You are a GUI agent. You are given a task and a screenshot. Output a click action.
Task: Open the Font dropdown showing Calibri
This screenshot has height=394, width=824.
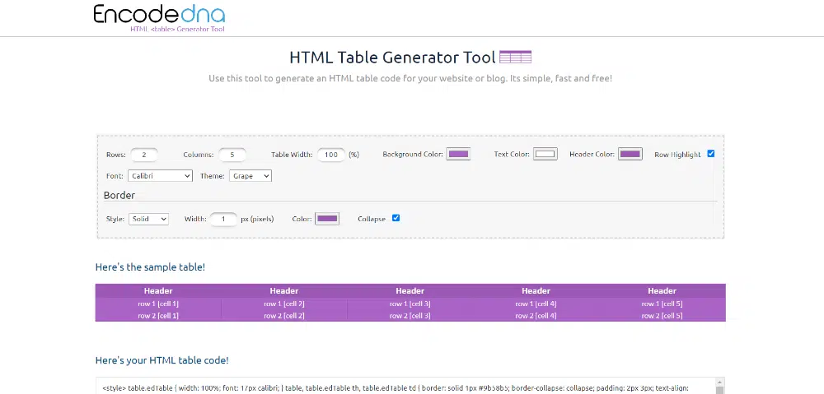click(x=160, y=176)
